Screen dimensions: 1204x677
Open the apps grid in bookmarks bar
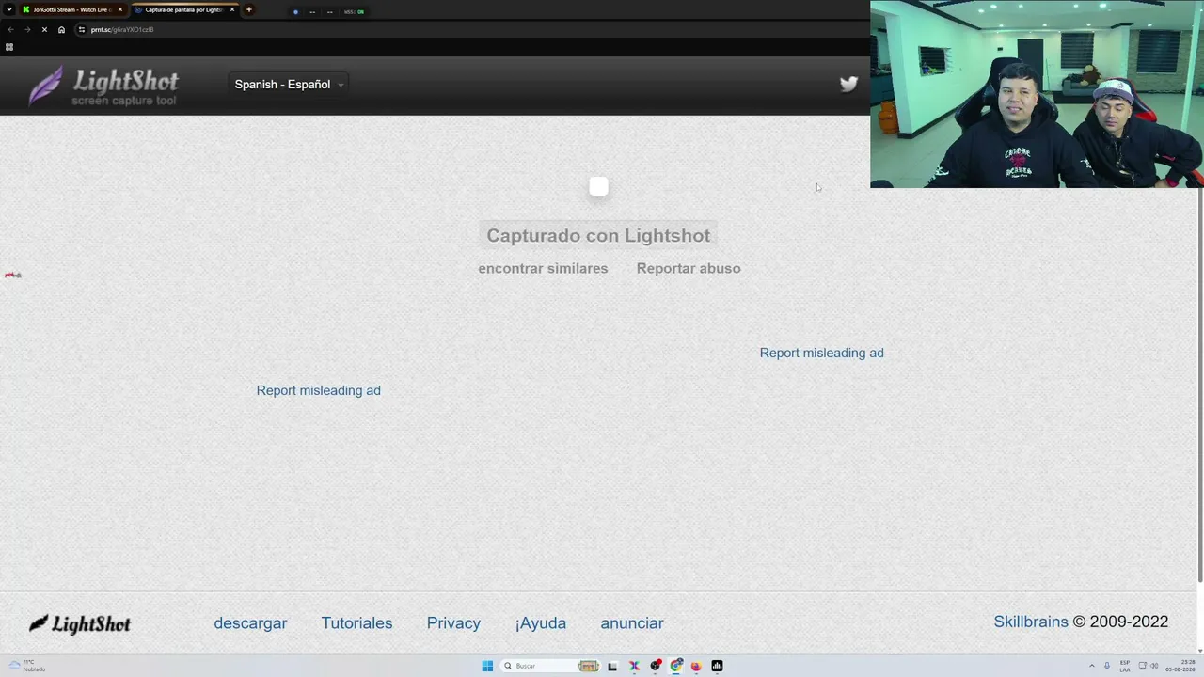tap(9, 47)
